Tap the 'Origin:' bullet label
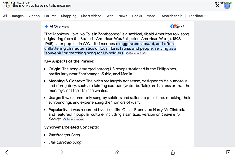 pyautogui.click(x=55, y=69)
